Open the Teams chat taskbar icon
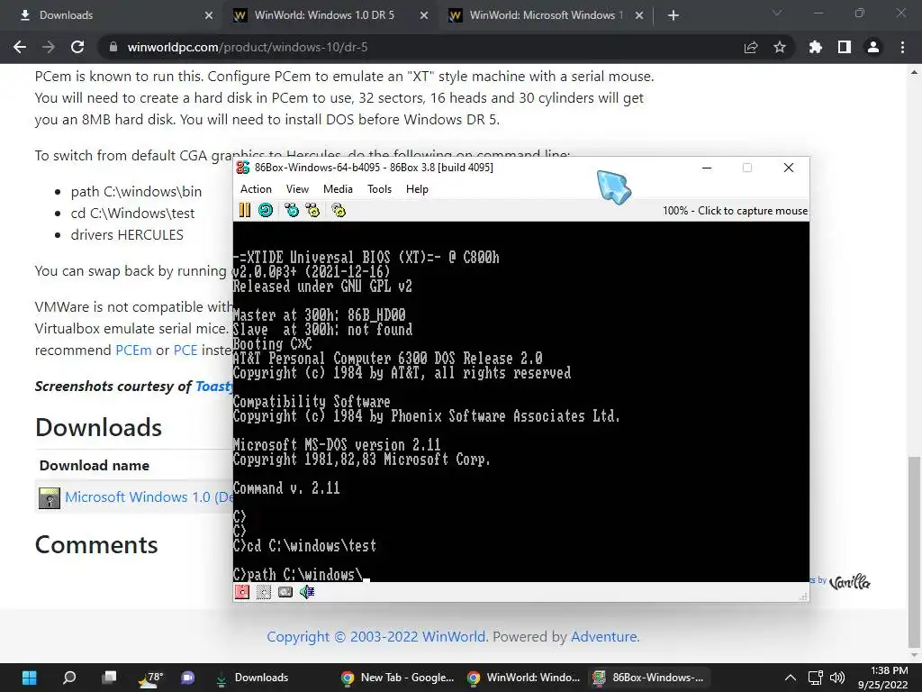Screen dimensions: 922x692 (188, 678)
